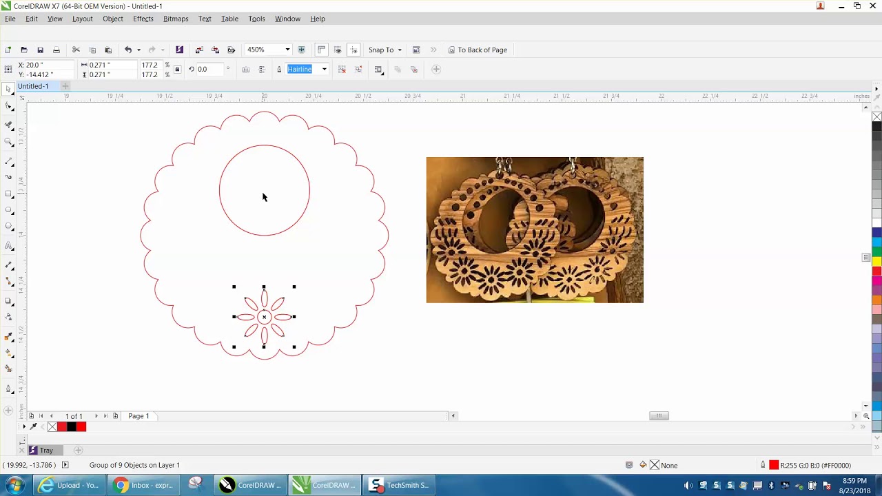Click the To Back of Page button

click(x=478, y=50)
